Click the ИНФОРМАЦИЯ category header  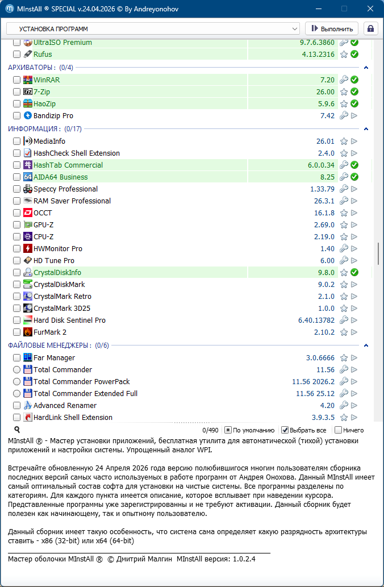pos(33,129)
